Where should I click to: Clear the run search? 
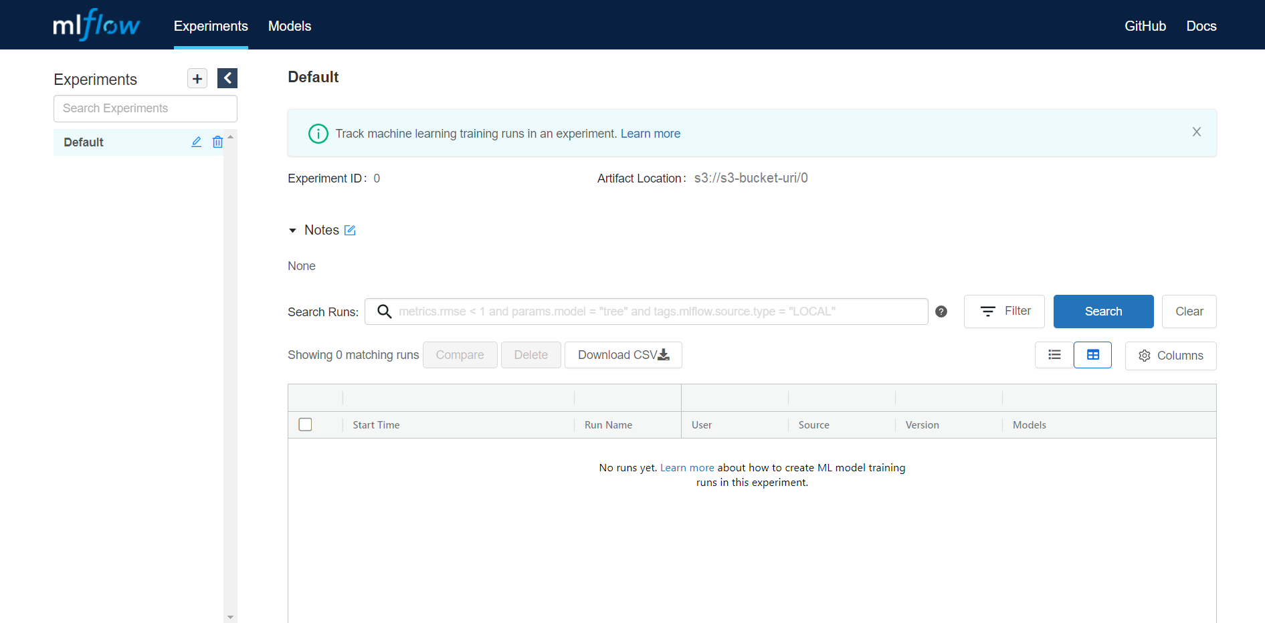[1189, 311]
